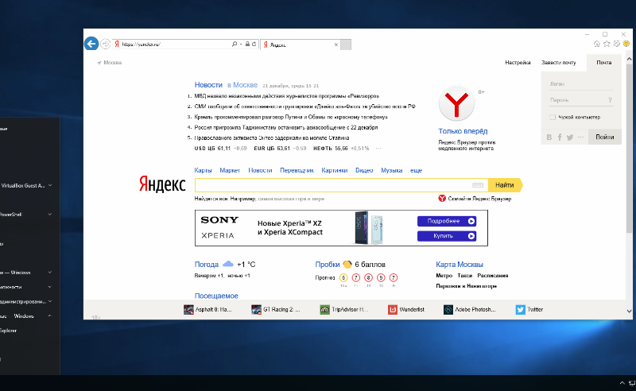Click the large Yandex Browser Y logo
The width and height of the screenshot is (636, 391).
coord(456,103)
